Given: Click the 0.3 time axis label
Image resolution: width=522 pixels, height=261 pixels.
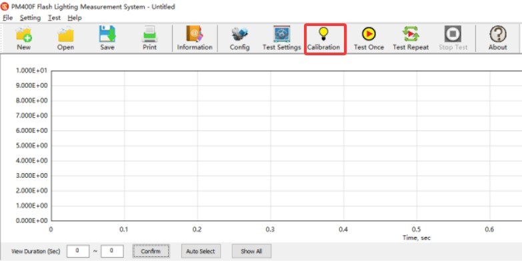Looking at the screenshot, I should click(270, 230).
